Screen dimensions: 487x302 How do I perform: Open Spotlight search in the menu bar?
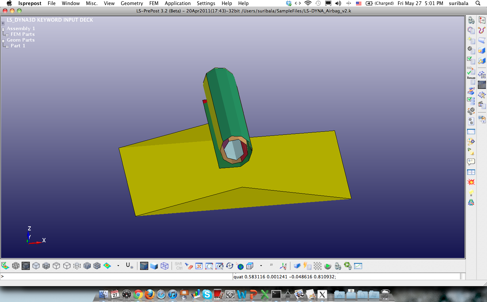click(478, 3)
